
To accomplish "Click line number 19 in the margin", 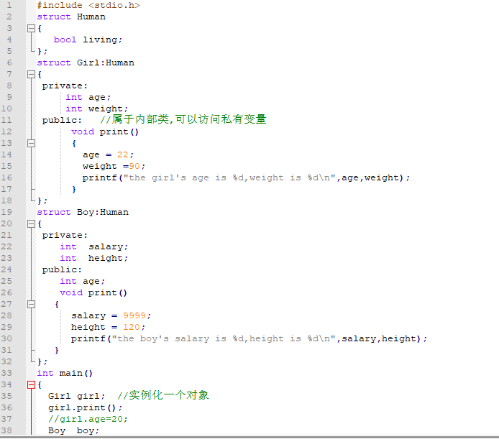I will 6,212.
